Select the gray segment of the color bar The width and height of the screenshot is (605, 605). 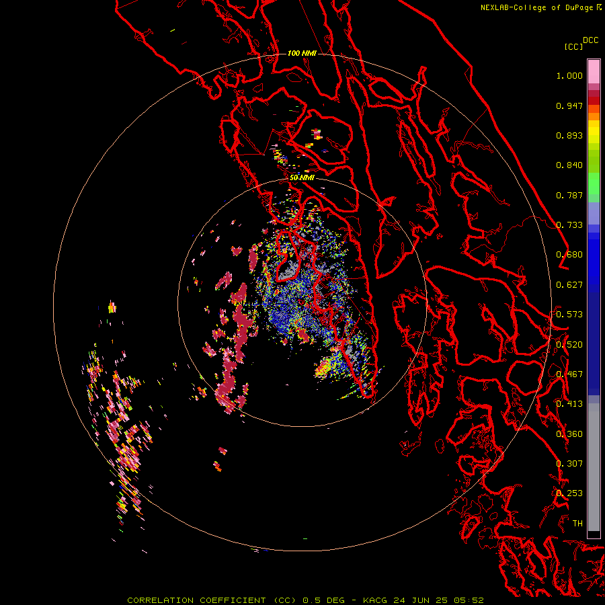pyautogui.click(x=594, y=467)
